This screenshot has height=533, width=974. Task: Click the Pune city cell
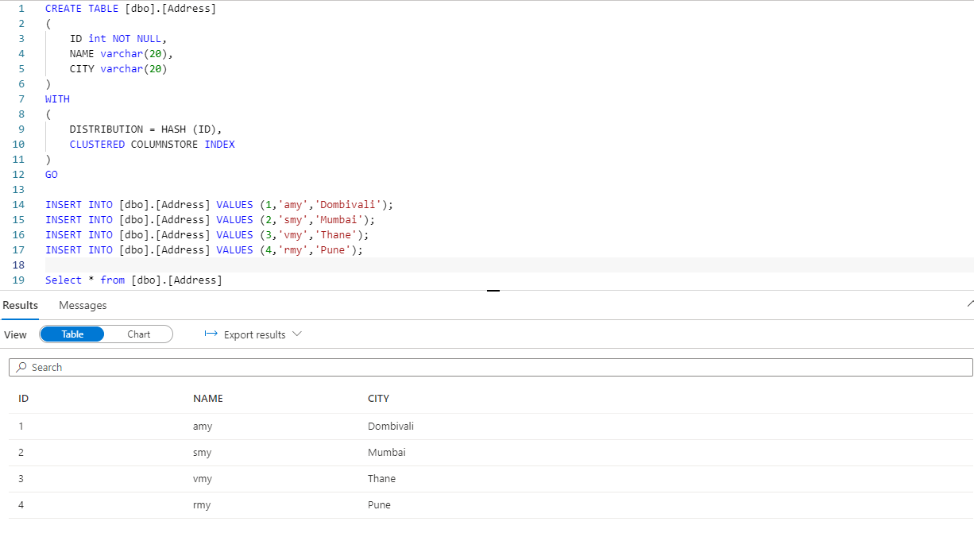point(379,504)
